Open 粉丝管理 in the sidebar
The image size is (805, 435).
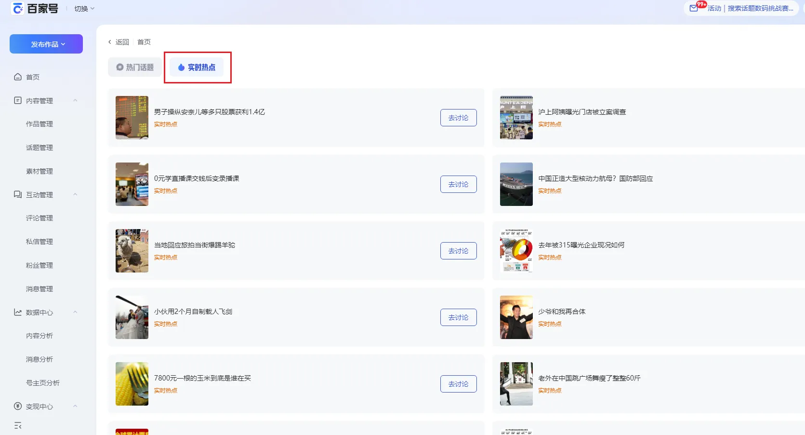coord(40,265)
